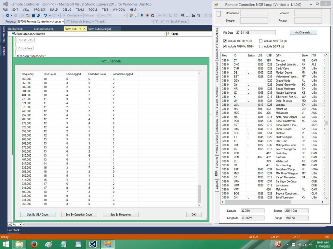Click the File Date input field

(x=256, y=33)
